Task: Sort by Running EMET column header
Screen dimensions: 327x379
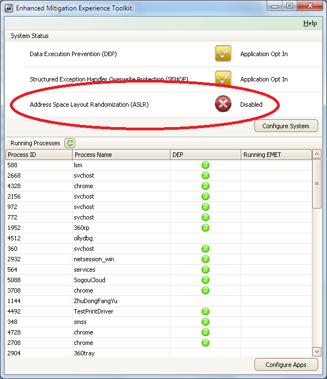Action: 276,155
